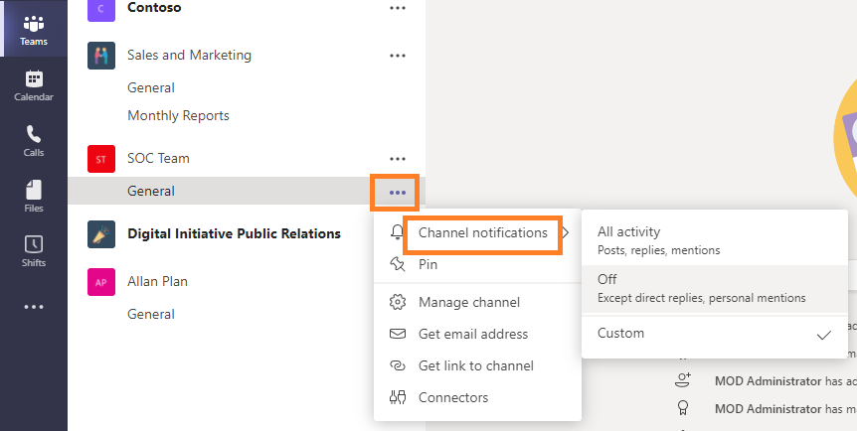857x431 pixels.
Task: Select the Contoso team name
Action: click(x=154, y=8)
